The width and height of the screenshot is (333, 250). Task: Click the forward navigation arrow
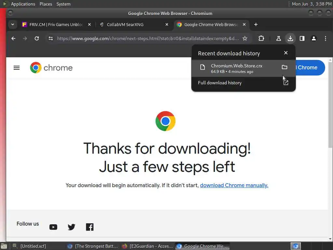click(x=25, y=38)
